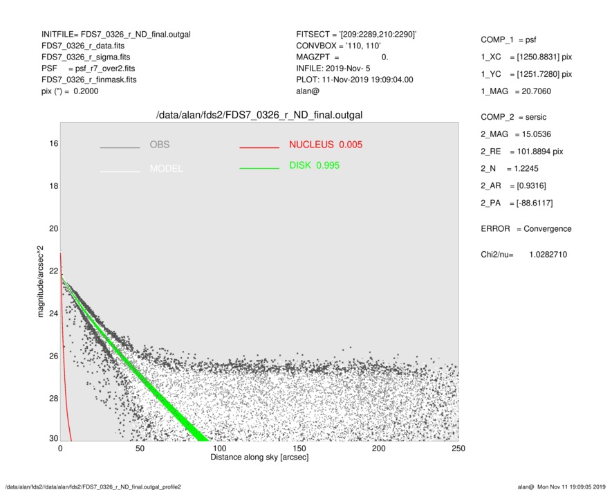The height and width of the screenshot is (490, 612).
Task: Click the DISK 0.995 legend label
Action: [x=314, y=165]
